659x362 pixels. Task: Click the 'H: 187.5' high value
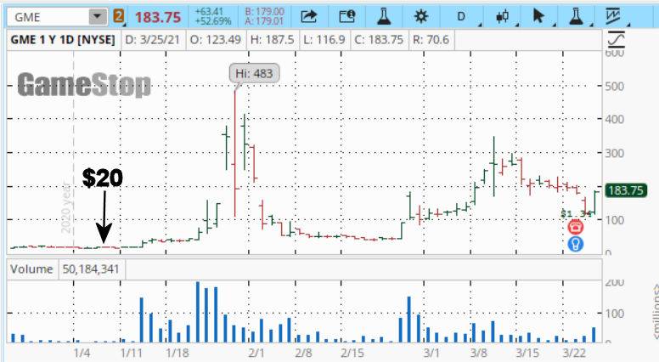(x=273, y=40)
